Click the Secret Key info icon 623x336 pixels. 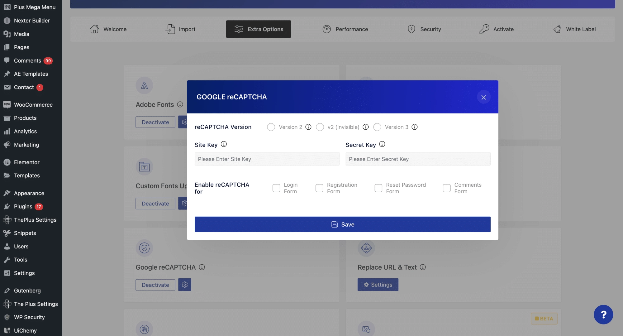pyautogui.click(x=382, y=144)
